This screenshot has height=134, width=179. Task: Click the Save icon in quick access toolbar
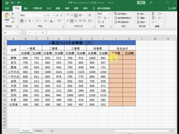coord(7,3)
